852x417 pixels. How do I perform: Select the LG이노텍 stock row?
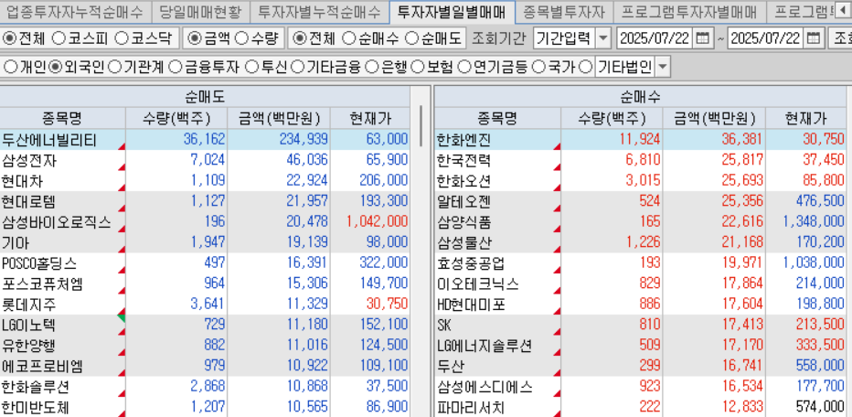click(x=205, y=326)
